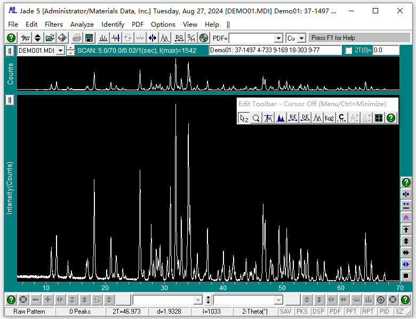This screenshot has height=319, width=416.
Task: Click the Kα2 strip tool icon
Action: (x=330, y=118)
